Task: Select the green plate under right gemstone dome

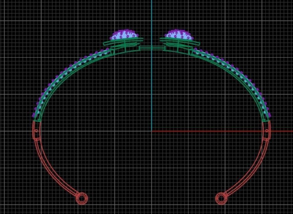Action: tap(180, 42)
